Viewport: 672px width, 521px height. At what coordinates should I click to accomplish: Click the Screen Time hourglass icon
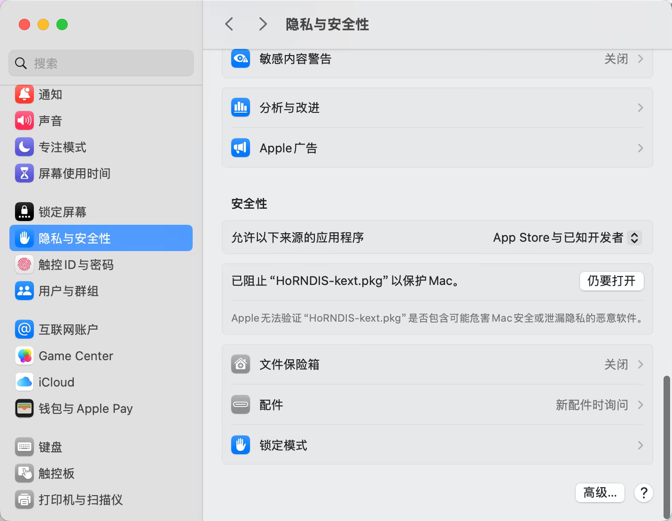24,174
